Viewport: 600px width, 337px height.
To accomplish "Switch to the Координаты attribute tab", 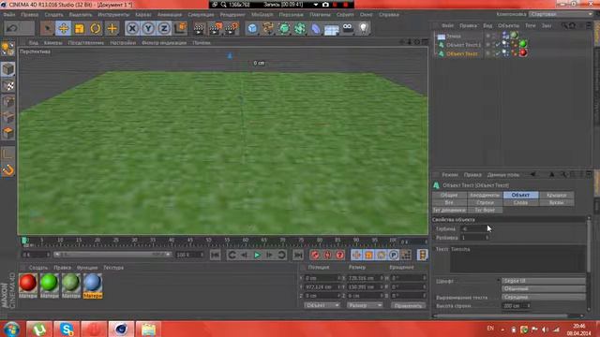I will coord(485,195).
